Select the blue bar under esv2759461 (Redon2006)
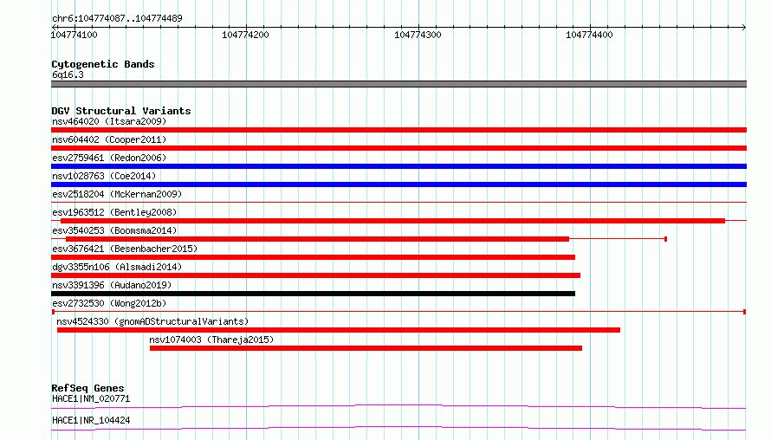The width and height of the screenshot is (771, 440). click(x=398, y=166)
